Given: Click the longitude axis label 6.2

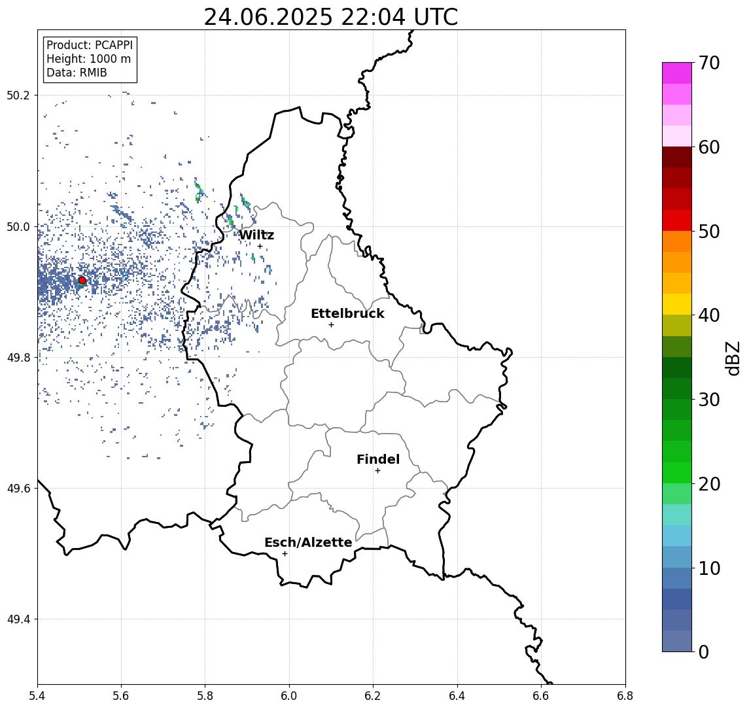Looking at the screenshot, I should (x=373, y=696).
